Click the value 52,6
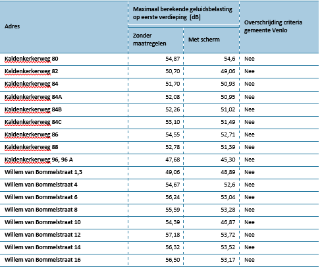Image resolution: width=320 pixels, height=267 pixels. [x=229, y=185]
